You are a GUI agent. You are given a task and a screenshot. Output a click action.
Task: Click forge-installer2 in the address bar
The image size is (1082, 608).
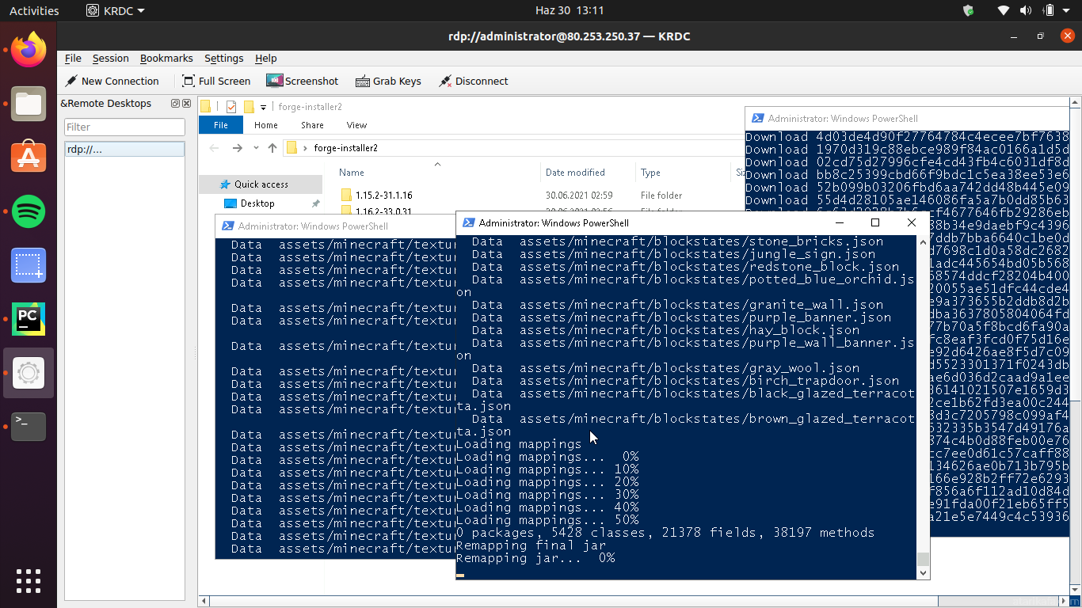coord(345,148)
